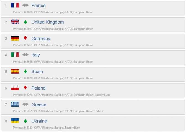
Task: Open the United Kingdom country link
Action: (48, 22)
